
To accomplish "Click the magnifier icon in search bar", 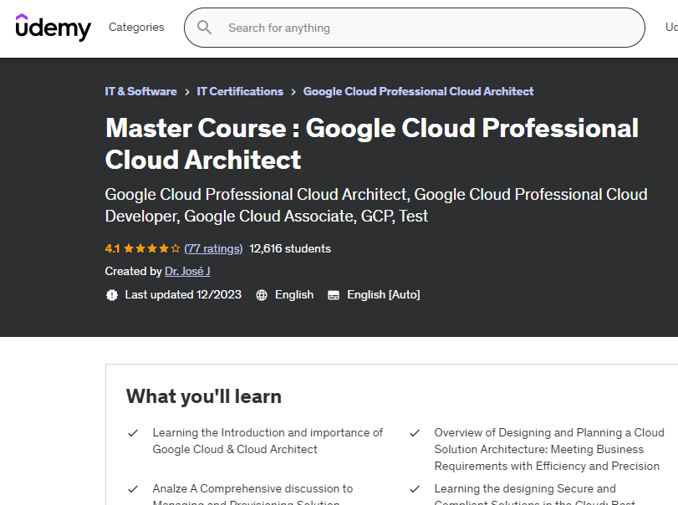I will click(x=205, y=28).
